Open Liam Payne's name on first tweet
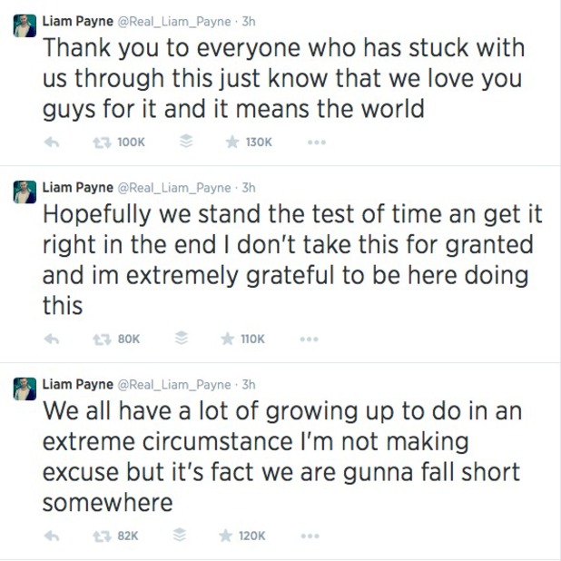Screen dimensions: 561x561 coord(78,21)
